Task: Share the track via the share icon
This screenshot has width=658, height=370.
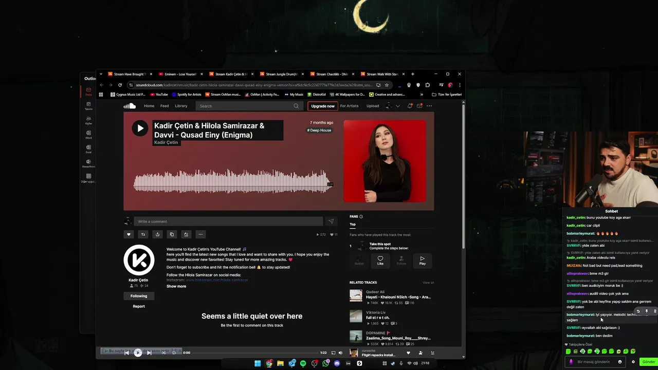Action: coord(158,234)
